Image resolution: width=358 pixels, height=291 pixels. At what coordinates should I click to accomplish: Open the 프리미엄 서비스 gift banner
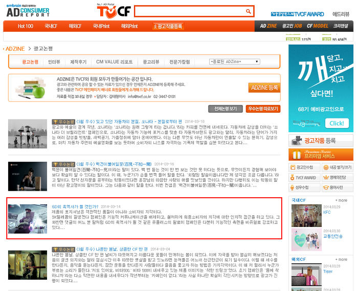click(321, 155)
